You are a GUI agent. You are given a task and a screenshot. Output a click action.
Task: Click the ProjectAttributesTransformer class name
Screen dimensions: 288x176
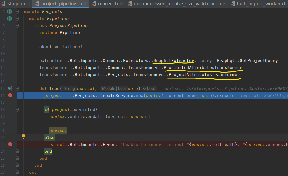point(204,74)
